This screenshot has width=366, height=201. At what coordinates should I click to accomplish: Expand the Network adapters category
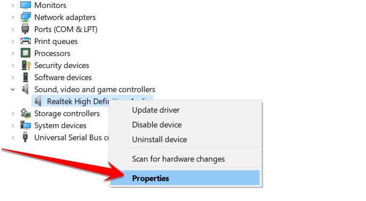pos(13,17)
